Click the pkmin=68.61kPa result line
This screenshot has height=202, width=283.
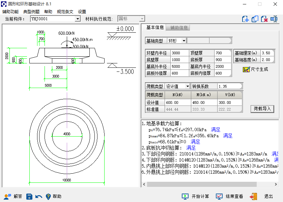pos(174,142)
